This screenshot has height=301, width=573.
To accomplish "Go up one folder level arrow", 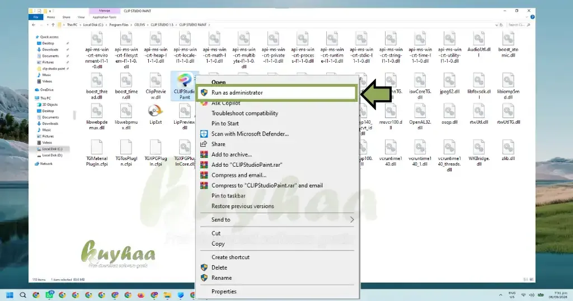I will coord(53,25).
